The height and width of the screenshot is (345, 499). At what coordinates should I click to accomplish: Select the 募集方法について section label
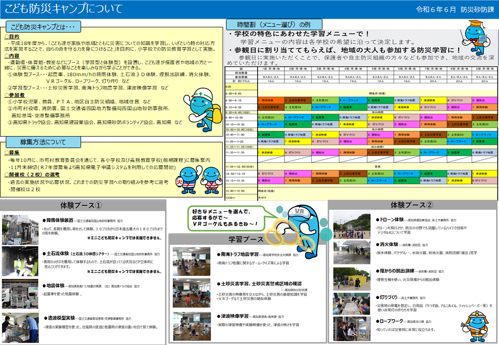pos(43,142)
